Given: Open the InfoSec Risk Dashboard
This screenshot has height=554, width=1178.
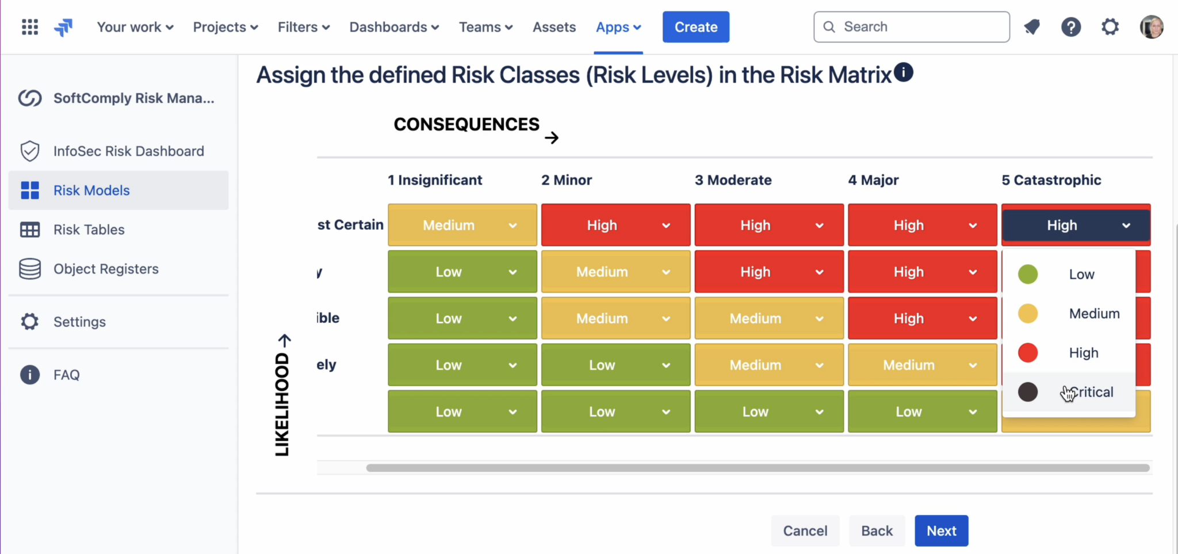Looking at the screenshot, I should 128,151.
